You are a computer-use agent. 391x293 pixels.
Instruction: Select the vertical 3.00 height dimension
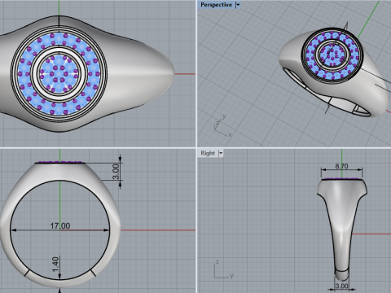(116, 172)
